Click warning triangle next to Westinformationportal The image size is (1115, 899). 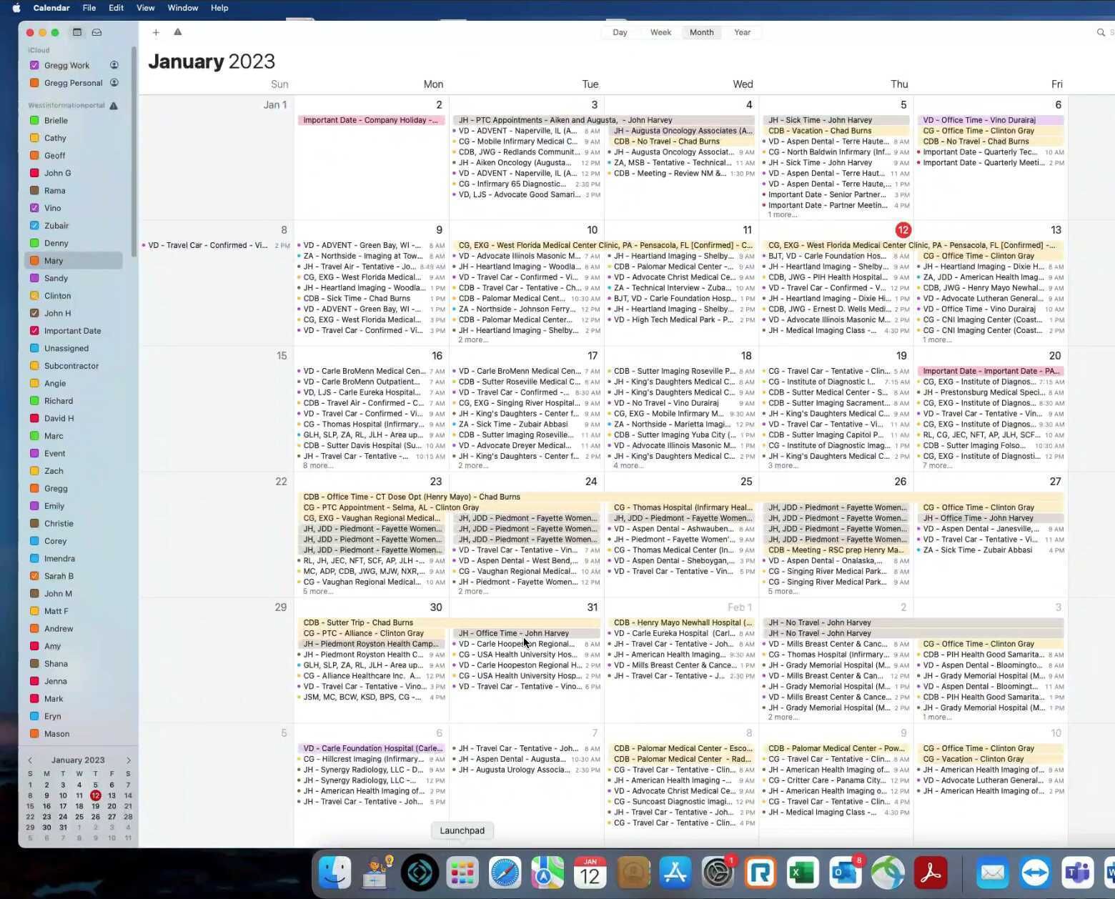[115, 105]
